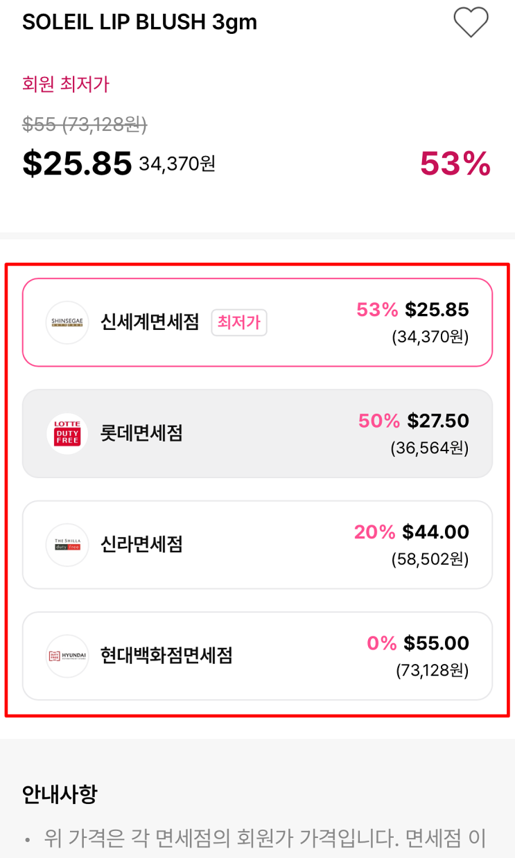Click the Shinsegae logo icon

(67, 322)
